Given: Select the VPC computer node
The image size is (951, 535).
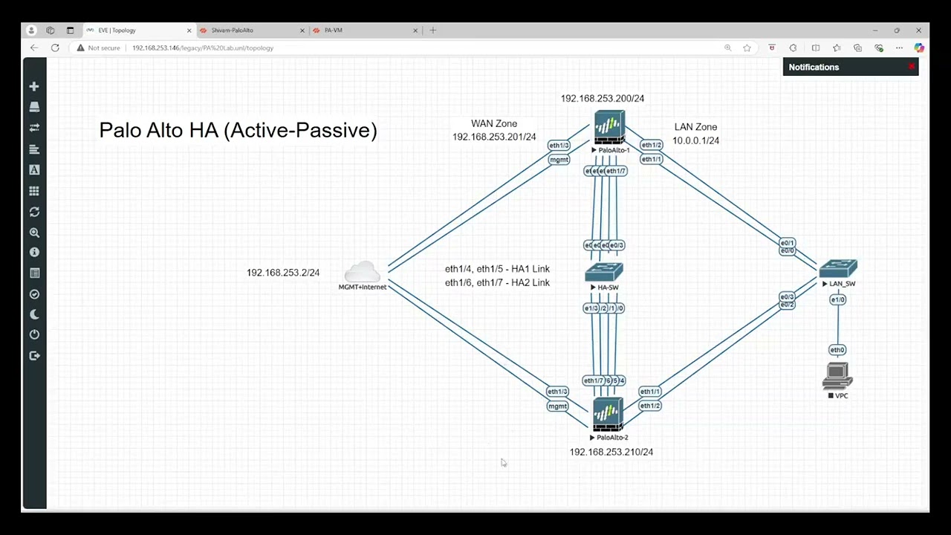Looking at the screenshot, I should 837,376.
